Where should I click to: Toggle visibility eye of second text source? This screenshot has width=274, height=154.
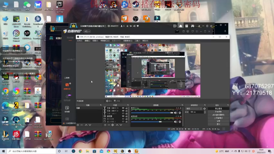123,111
